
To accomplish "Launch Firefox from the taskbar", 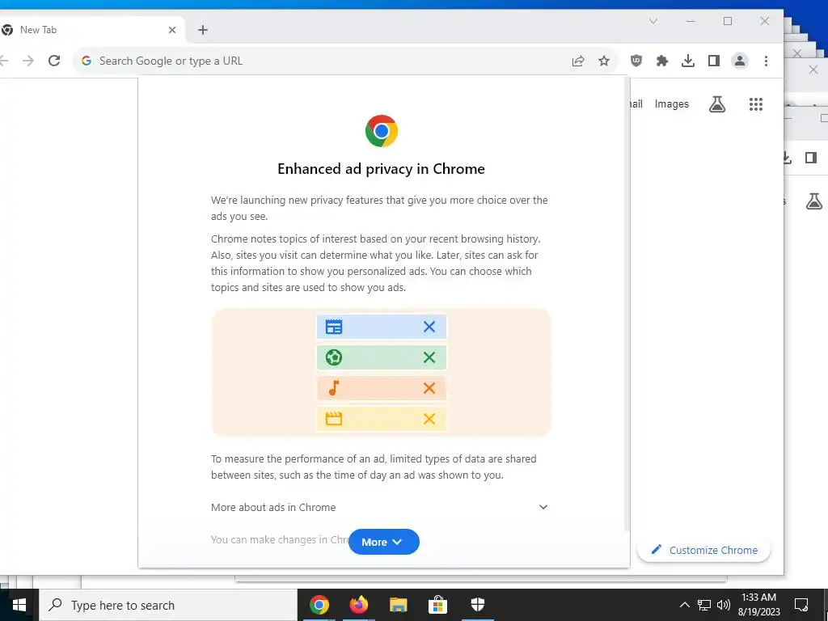I will click(x=358, y=605).
